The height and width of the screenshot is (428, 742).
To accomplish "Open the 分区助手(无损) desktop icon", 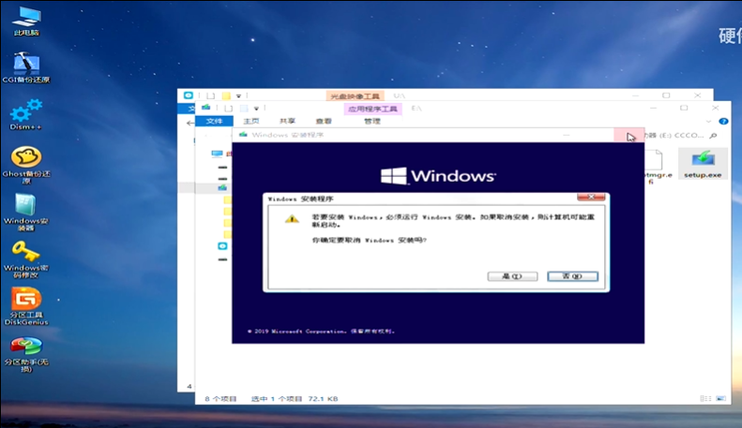I will pyautogui.click(x=26, y=354).
